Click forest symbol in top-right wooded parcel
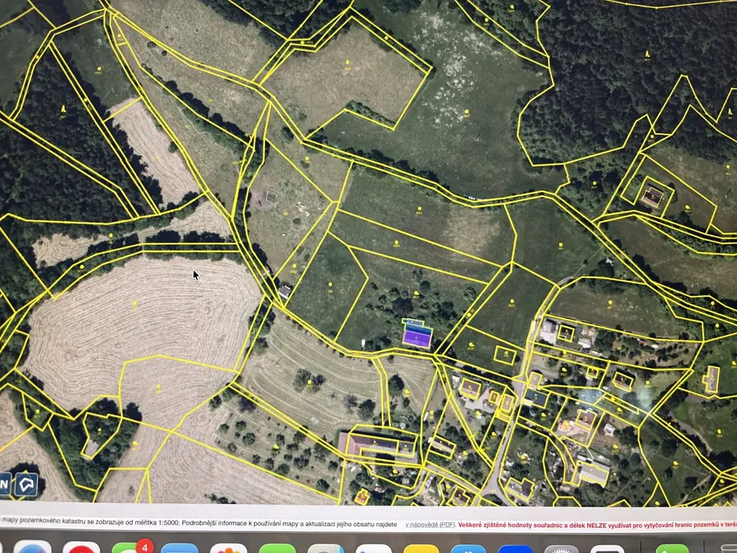737x553 pixels. pyautogui.click(x=647, y=54)
